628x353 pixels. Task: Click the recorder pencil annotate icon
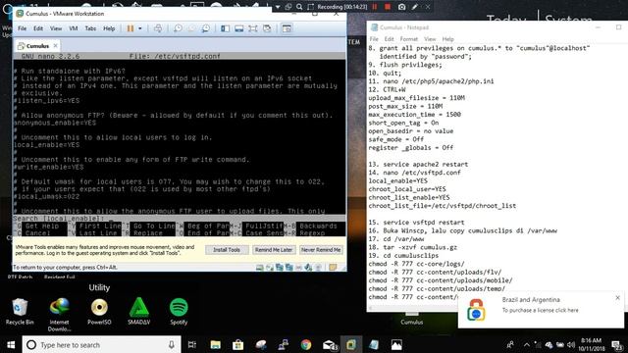(x=414, y=7)
